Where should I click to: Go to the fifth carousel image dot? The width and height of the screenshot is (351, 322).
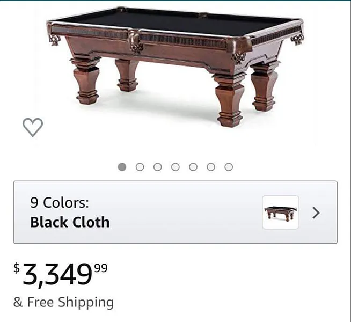pos(193,167)
